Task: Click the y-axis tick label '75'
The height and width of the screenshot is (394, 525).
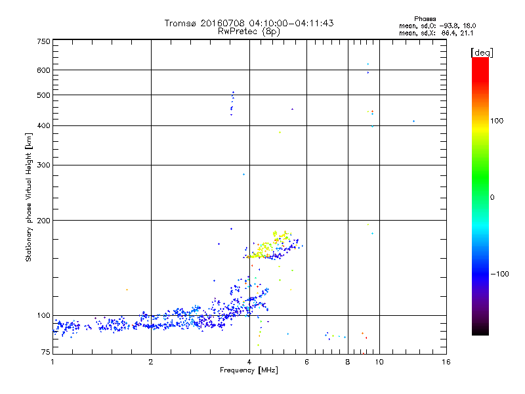Action: (46, 352)
